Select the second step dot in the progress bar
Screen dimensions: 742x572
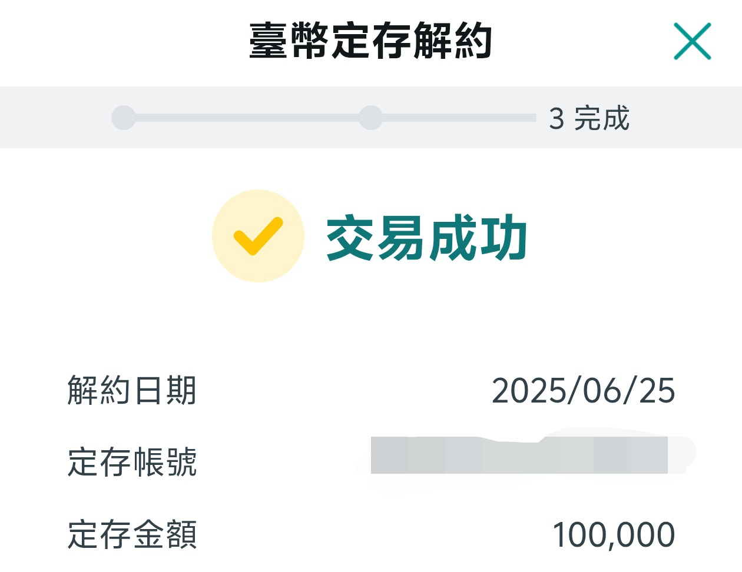tap(371, 118)
